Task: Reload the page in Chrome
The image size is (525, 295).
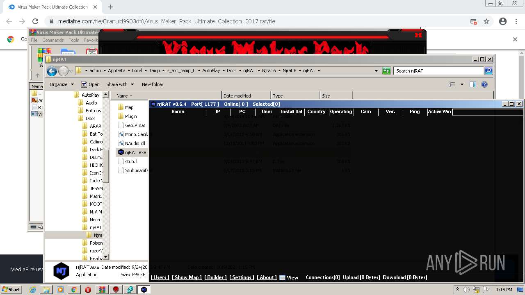Action: 35,21
